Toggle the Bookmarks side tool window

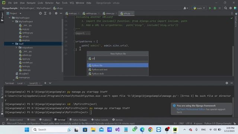pos(2,109)
